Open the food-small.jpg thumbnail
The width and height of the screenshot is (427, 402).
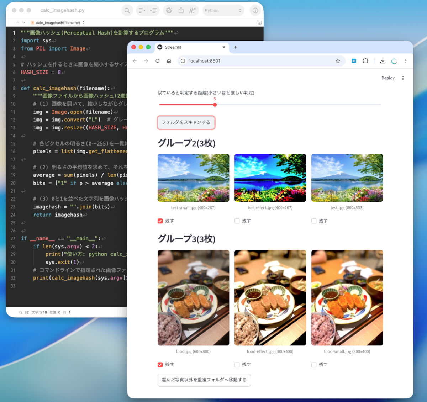tap(347, 298)
